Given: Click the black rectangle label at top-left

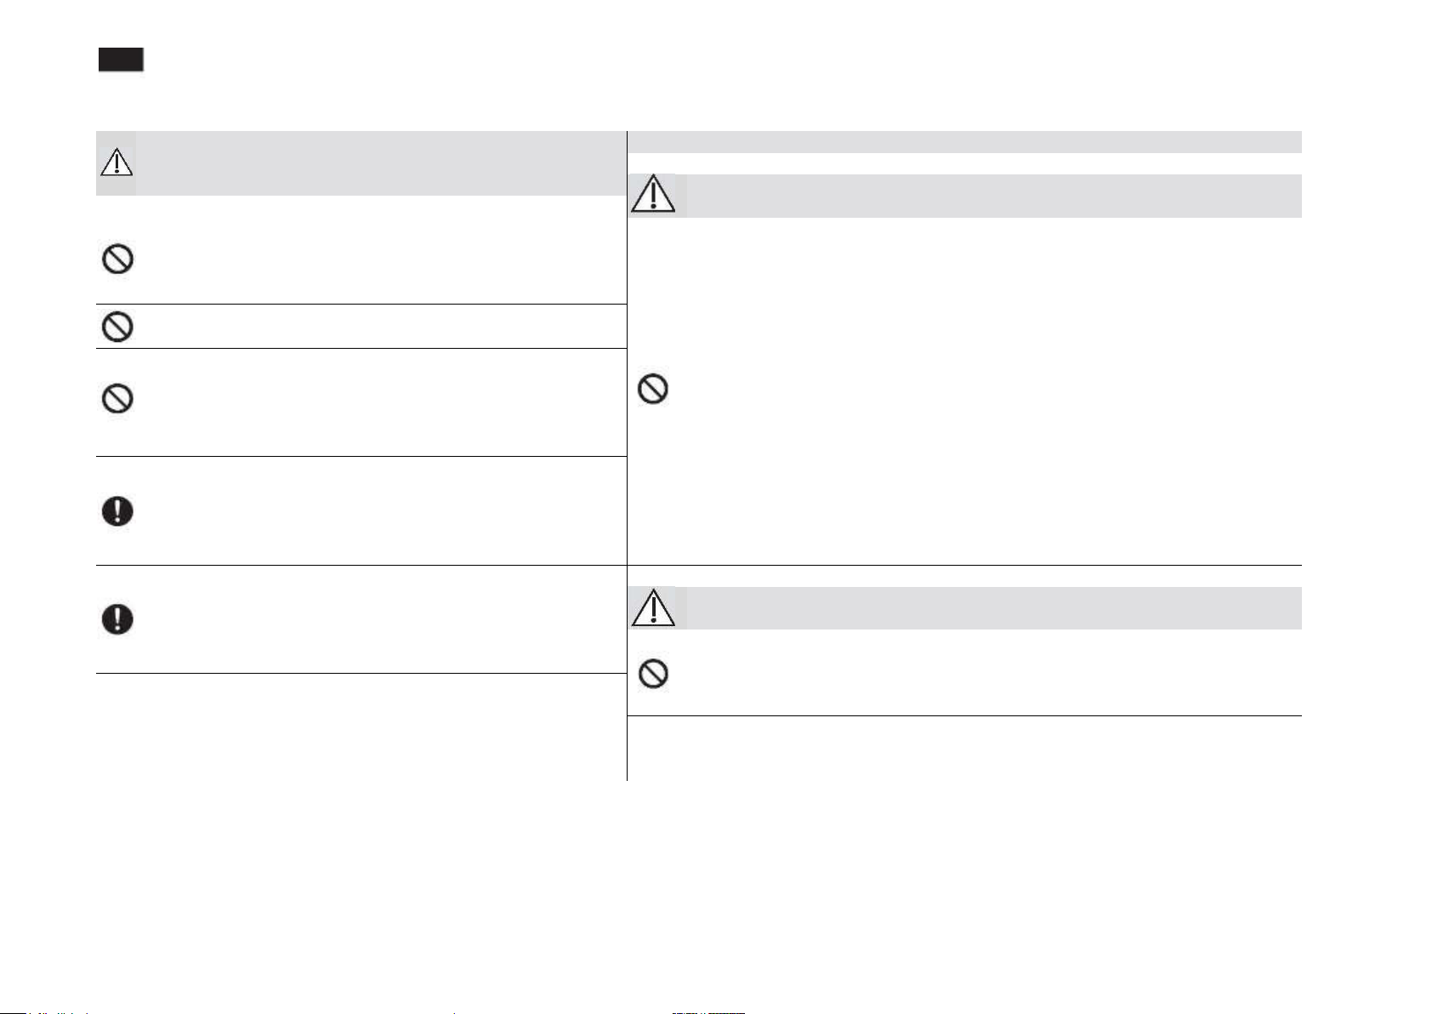Looking at the screenshot, I should coord(120,60).
